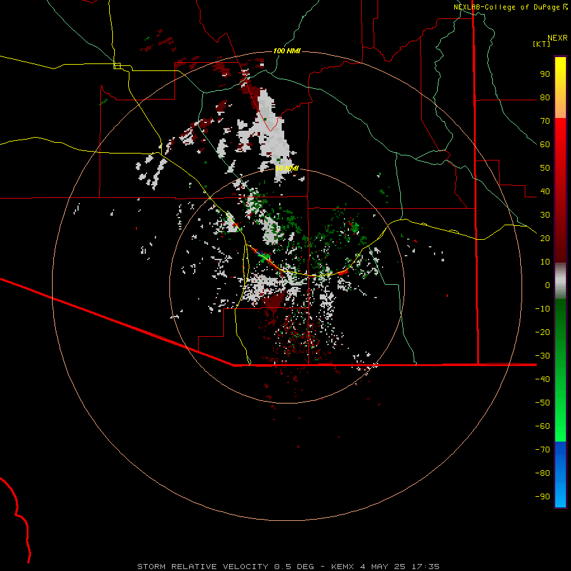The width and height of the screenshot is (571, 571).
Task: Click the 80 value on velocity scale
Action: tap(545, 98)
